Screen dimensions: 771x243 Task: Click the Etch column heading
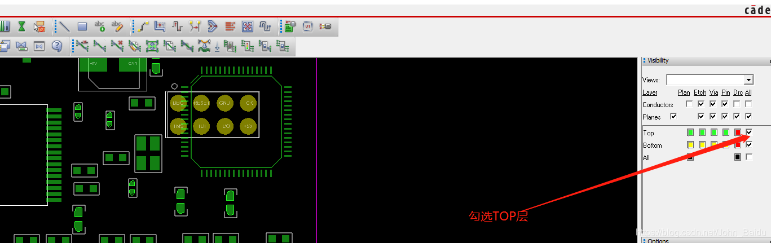coord(700,92)
